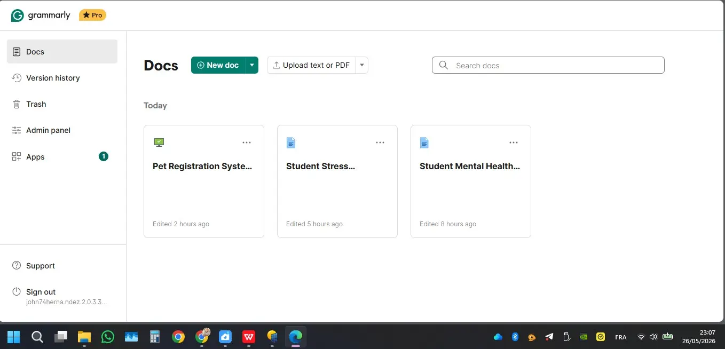Click the Trash bin icon
The width and height of the screenshot is (725, 349).
(17, 104)
